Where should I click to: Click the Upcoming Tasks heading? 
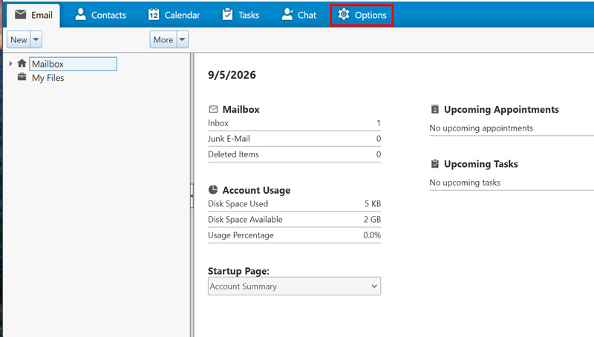(x=480, y=164)
